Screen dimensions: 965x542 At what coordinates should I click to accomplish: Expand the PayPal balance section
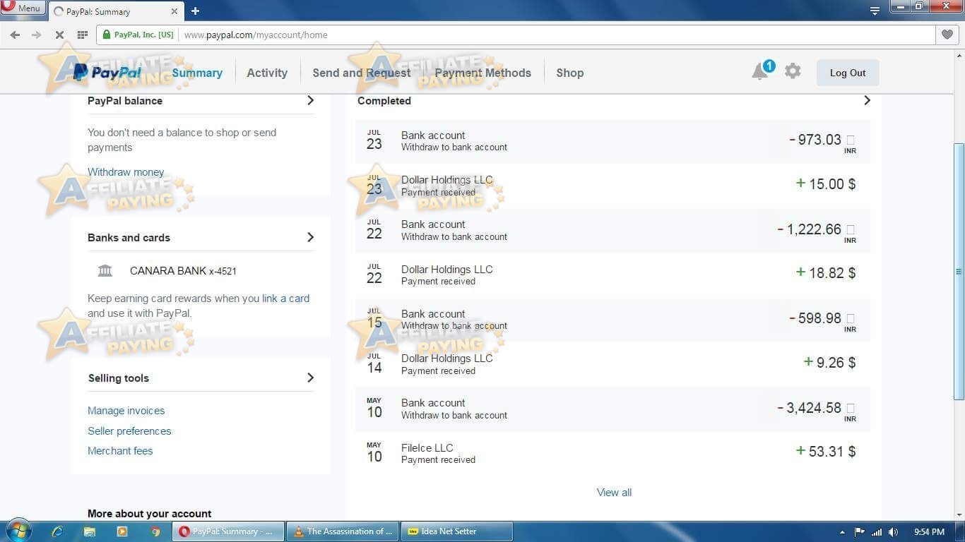pos(310,100)
